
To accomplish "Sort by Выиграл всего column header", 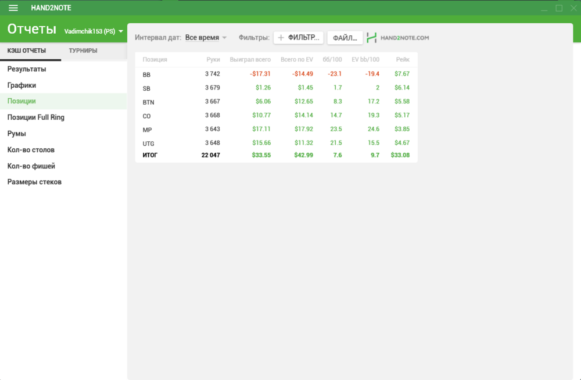I will (x=250, y=59).
